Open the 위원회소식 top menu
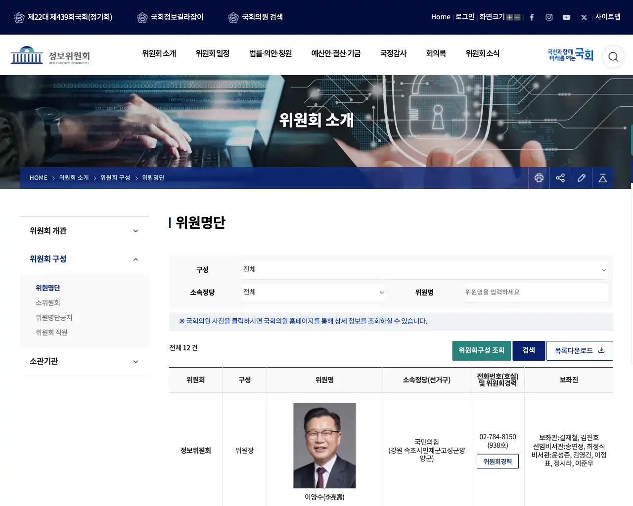 coord(482,53)
